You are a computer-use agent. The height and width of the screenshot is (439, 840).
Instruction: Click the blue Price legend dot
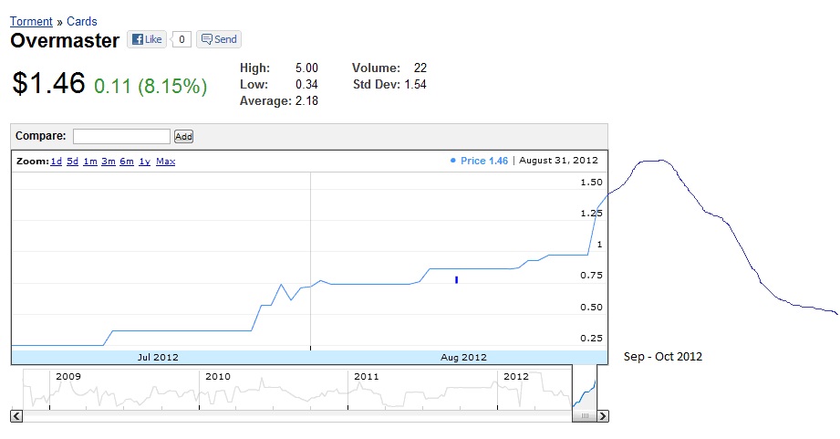click(x=453, y=161)
